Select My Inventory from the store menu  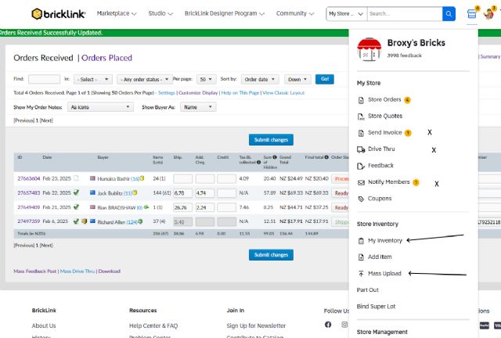[384, 240]
